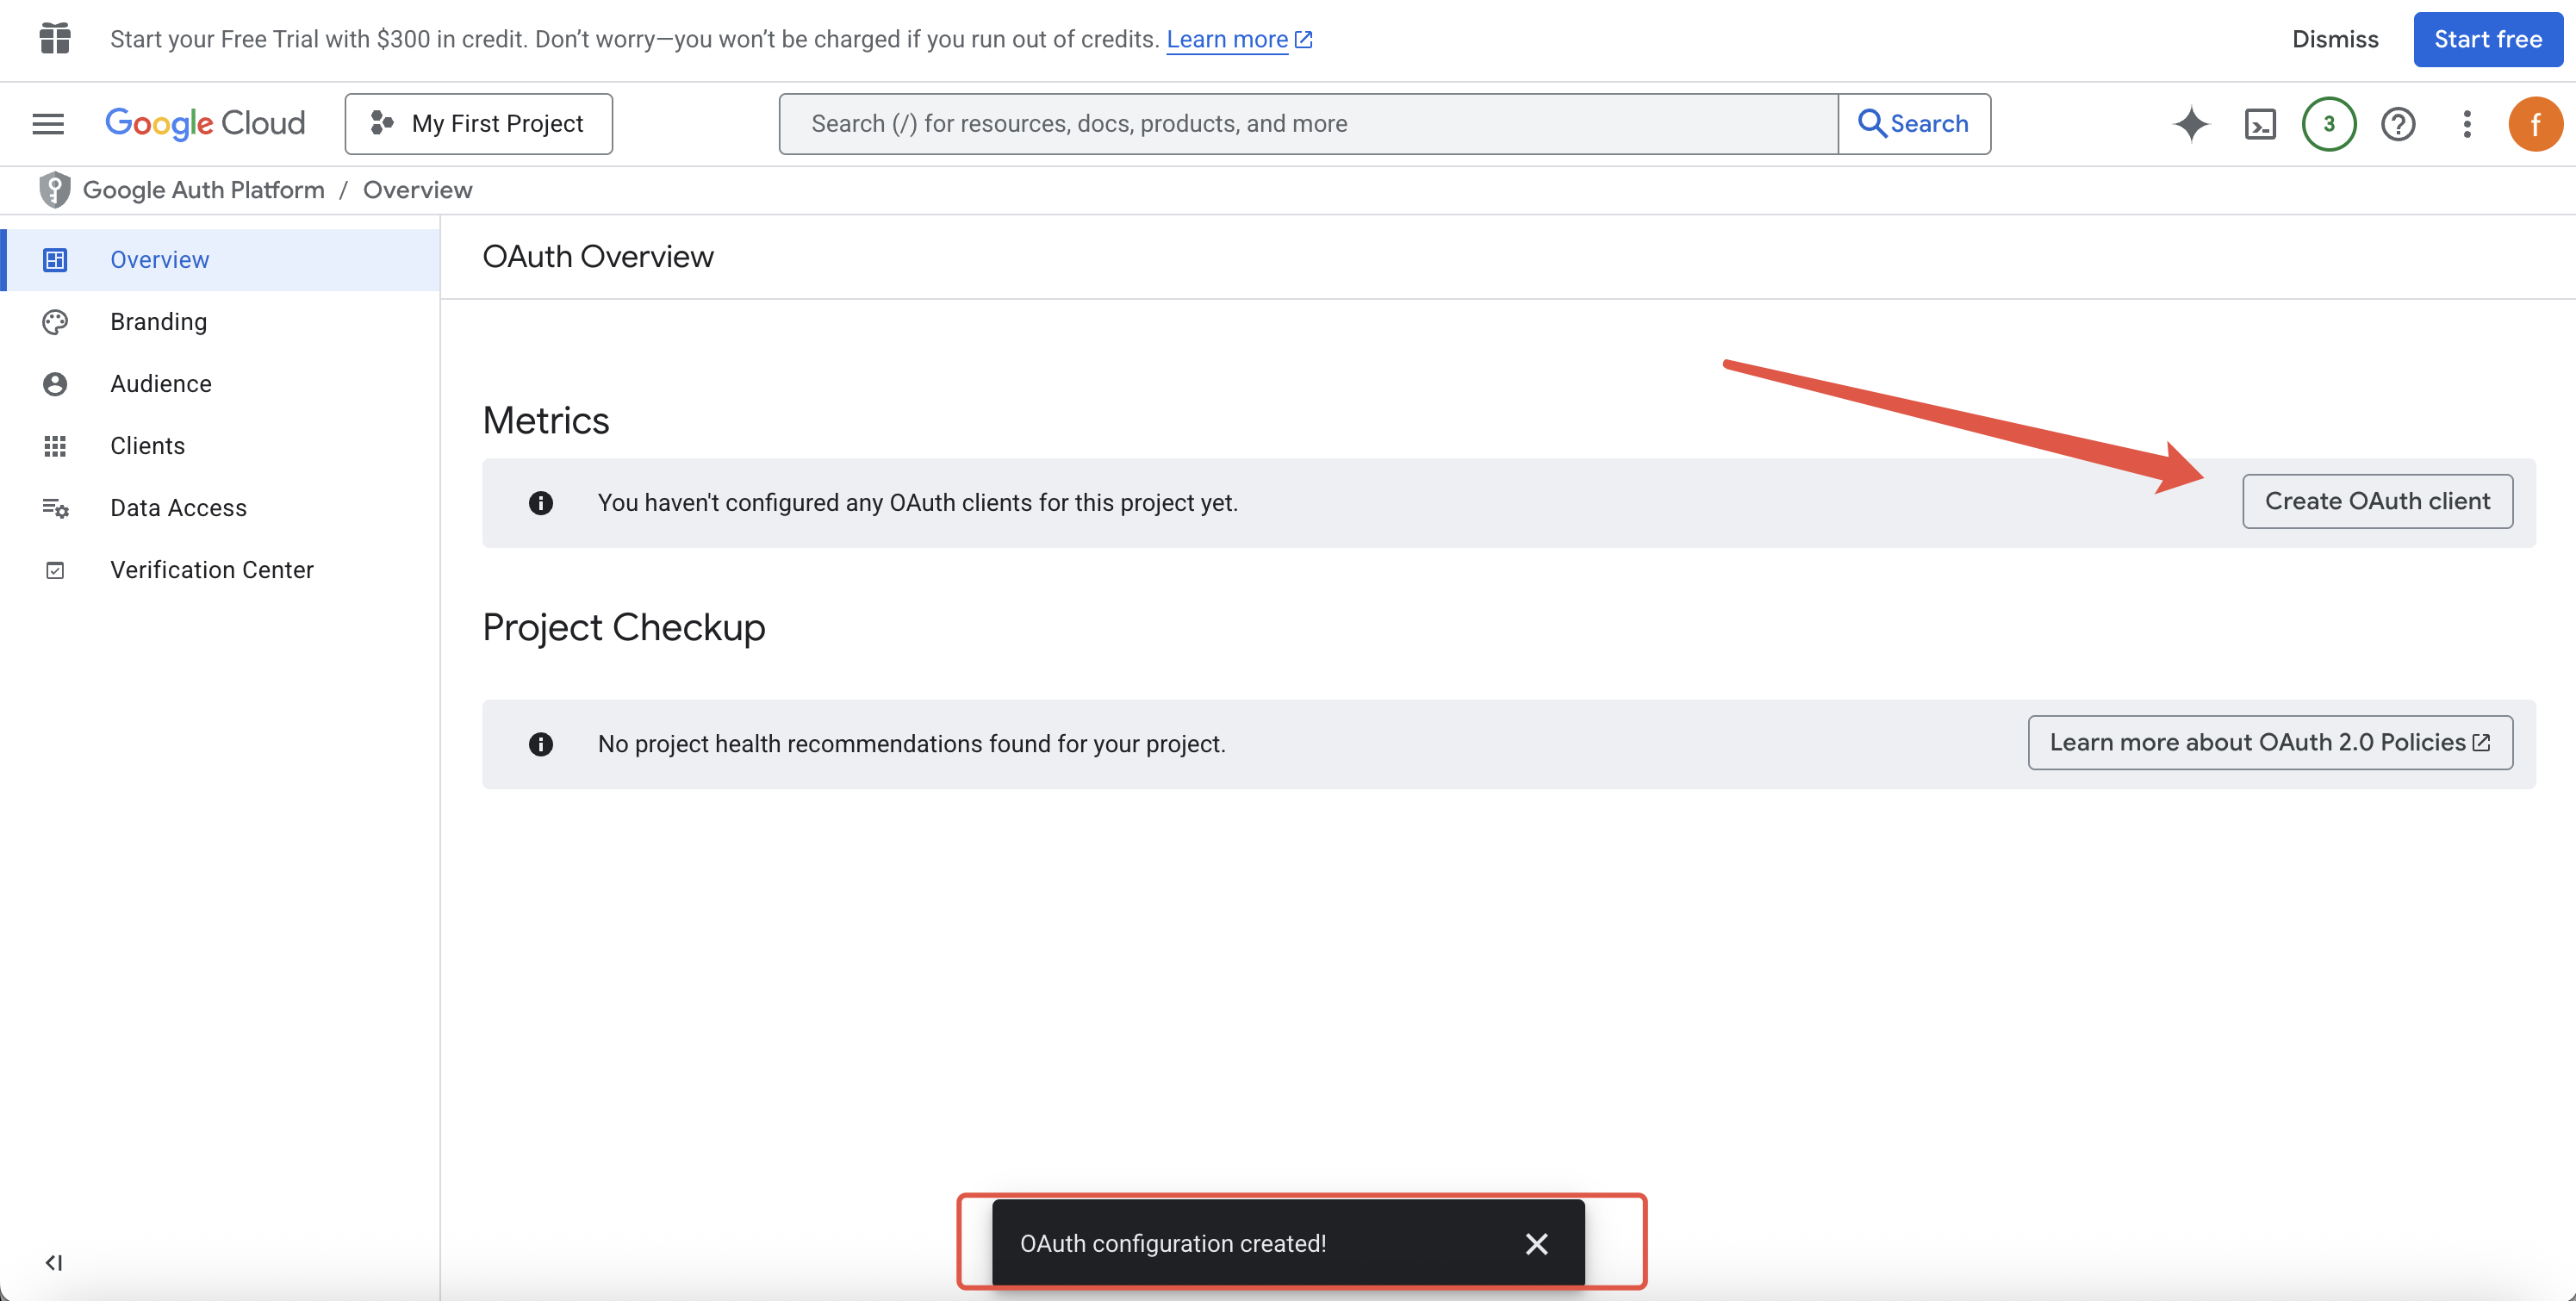The width and height of the screenshot is (2576, 1301).
Task: Open the three-dot settings menu
Action: tap(2466, 124)
